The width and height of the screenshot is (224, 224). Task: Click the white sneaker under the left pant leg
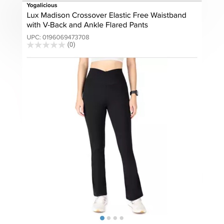[x=100, y=204]
